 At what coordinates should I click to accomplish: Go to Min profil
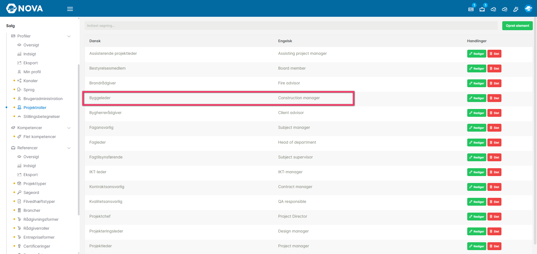coord(32,72)
